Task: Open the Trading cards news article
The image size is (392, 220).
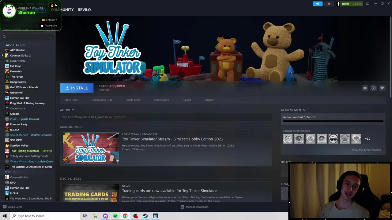Action: [169, 191]
